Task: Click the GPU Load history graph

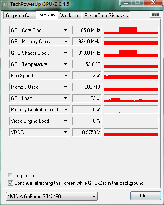Action: pos(131,98)
